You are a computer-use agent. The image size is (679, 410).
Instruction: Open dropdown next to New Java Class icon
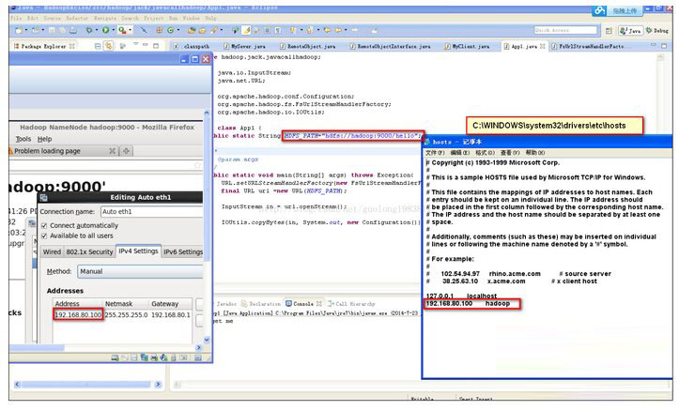(x=178, y=30)
